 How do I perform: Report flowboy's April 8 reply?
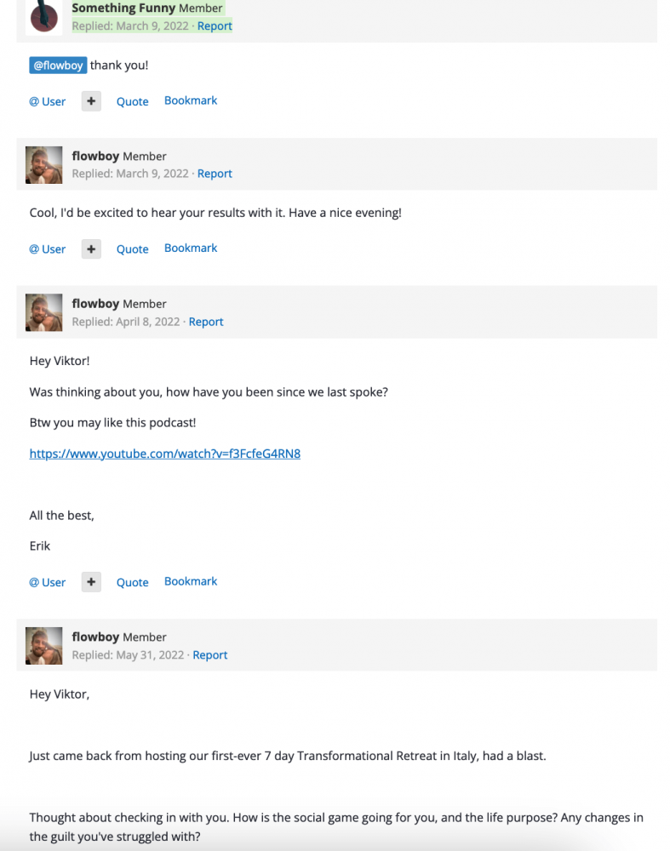[206, 322]
